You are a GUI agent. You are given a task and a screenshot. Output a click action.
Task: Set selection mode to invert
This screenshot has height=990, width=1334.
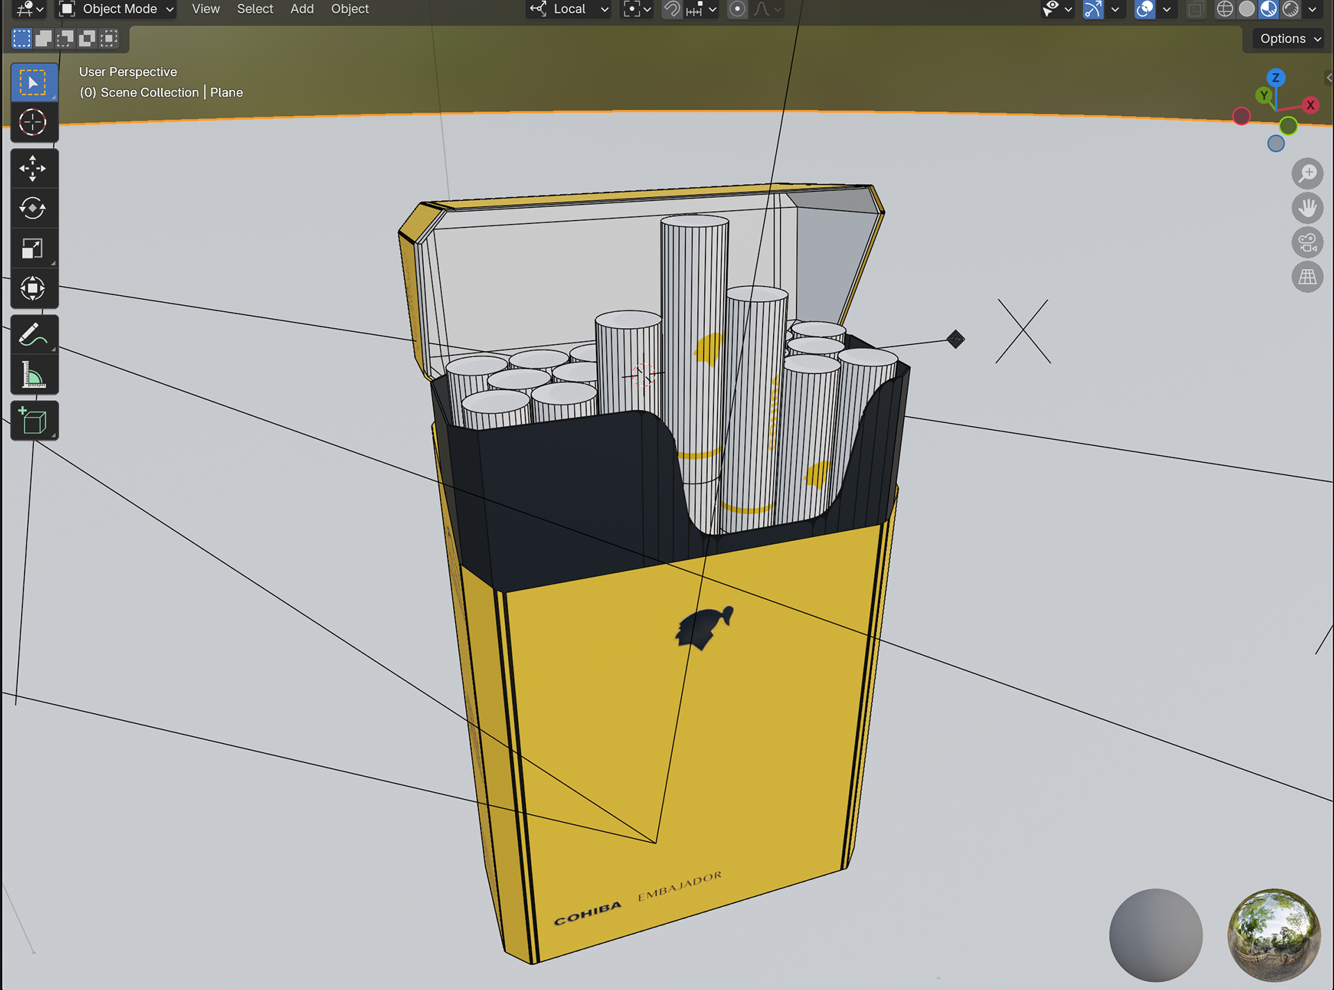coord(87,38)
